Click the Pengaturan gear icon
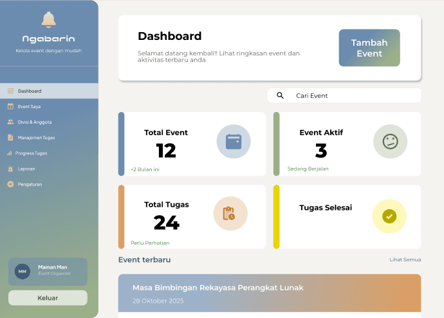 pos(10,184)
